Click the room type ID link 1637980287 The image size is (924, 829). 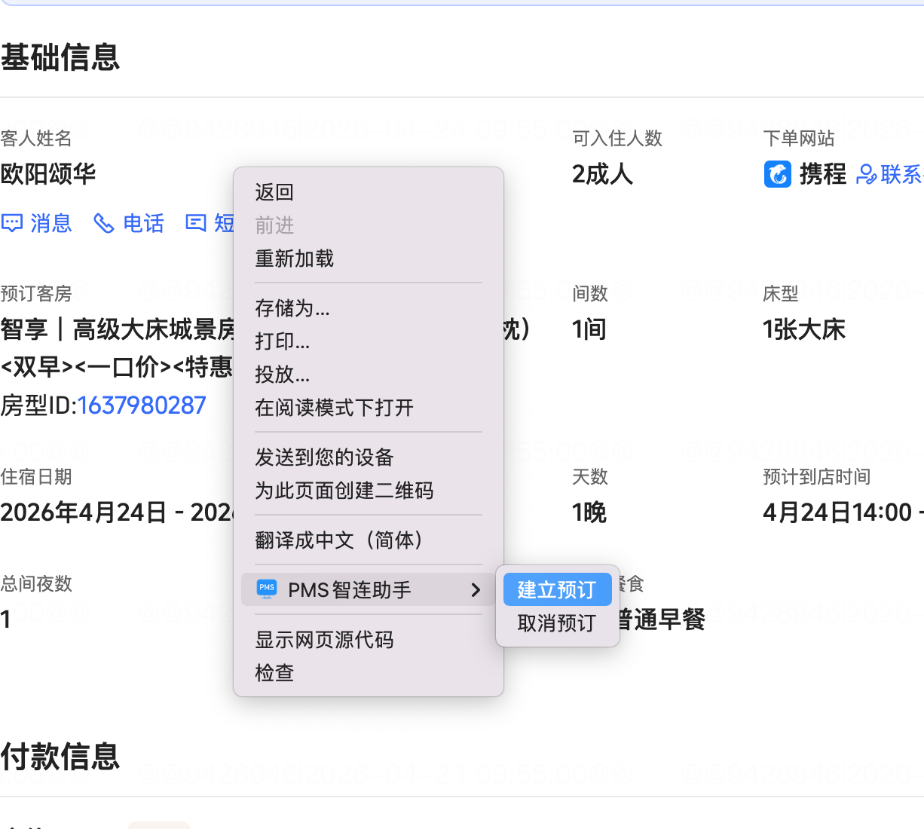[x=141, y=405]
